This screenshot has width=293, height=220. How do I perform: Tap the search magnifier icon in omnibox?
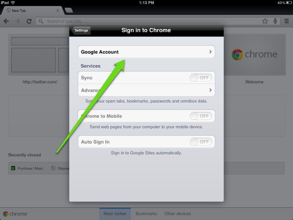click(41, 21)
